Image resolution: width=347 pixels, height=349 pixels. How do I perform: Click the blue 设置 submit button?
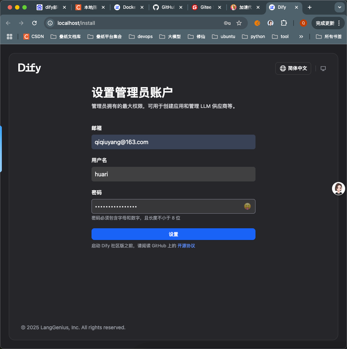pos(173,234)
